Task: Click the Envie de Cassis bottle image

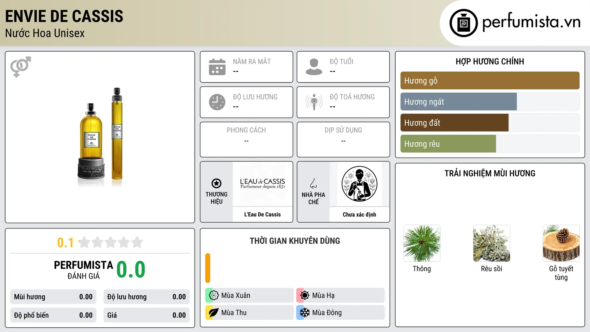Action: point(100,137)
